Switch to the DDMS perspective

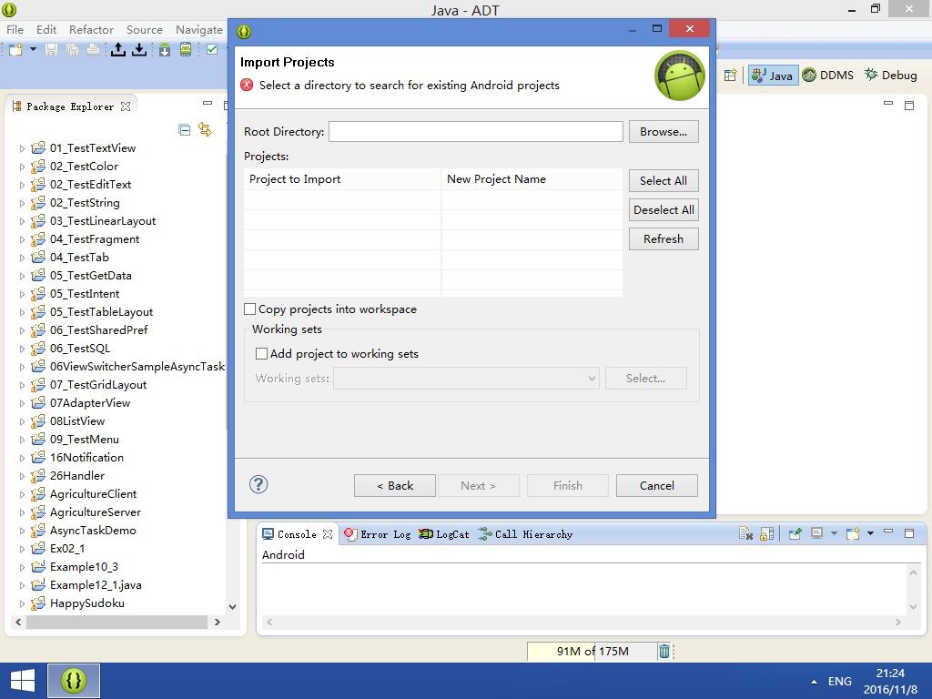pyautogui.click(x=828, y=76)
